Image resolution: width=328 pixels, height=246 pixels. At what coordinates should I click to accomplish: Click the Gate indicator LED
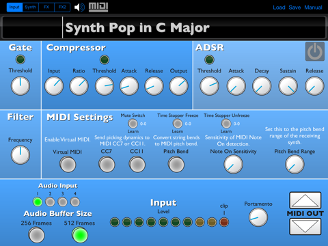(x=20, y=59)
